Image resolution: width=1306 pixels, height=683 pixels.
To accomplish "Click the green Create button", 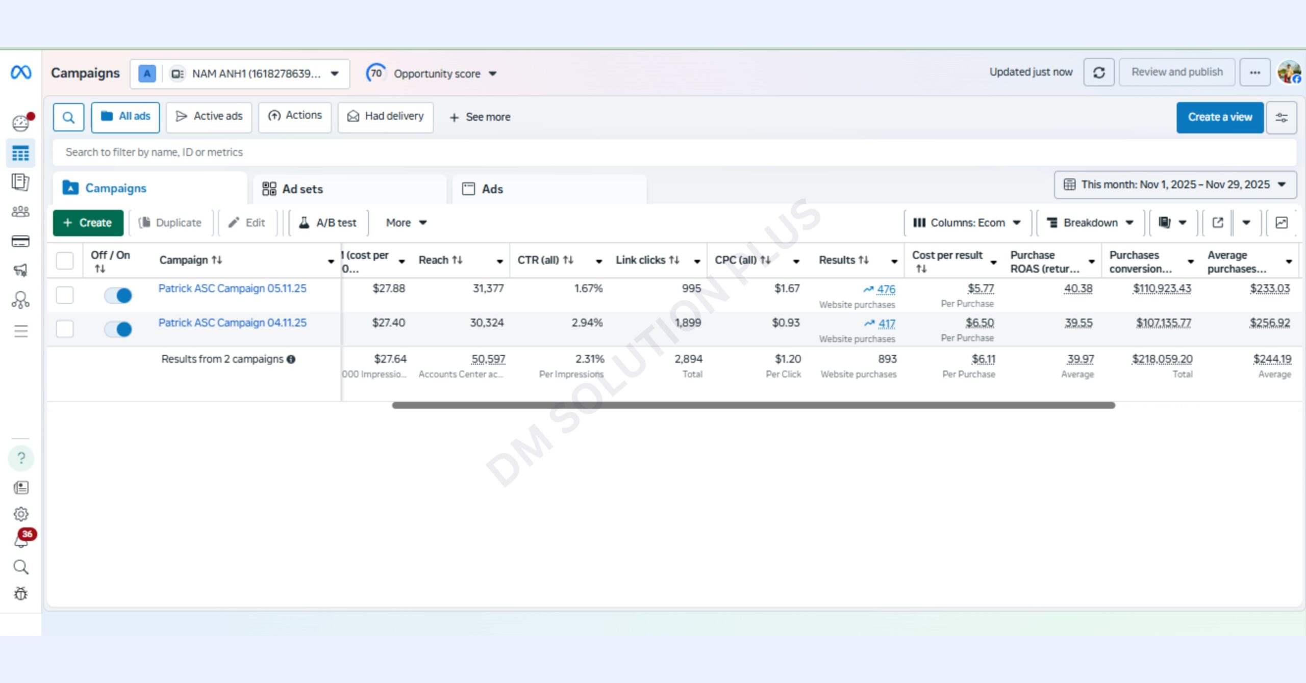I will [x=88, y=223].
